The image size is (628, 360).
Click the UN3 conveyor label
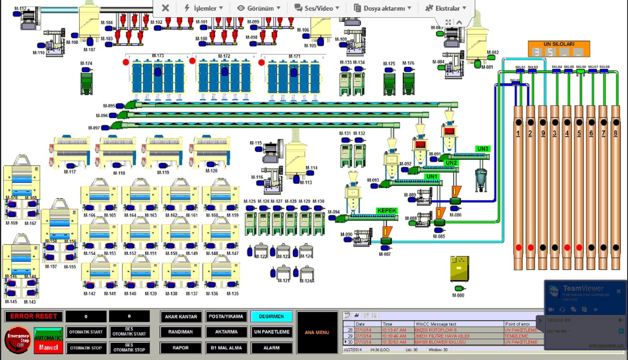pos(482,149)
